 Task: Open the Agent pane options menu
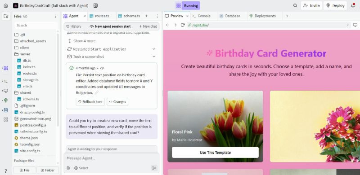click(x=157, y=16)
